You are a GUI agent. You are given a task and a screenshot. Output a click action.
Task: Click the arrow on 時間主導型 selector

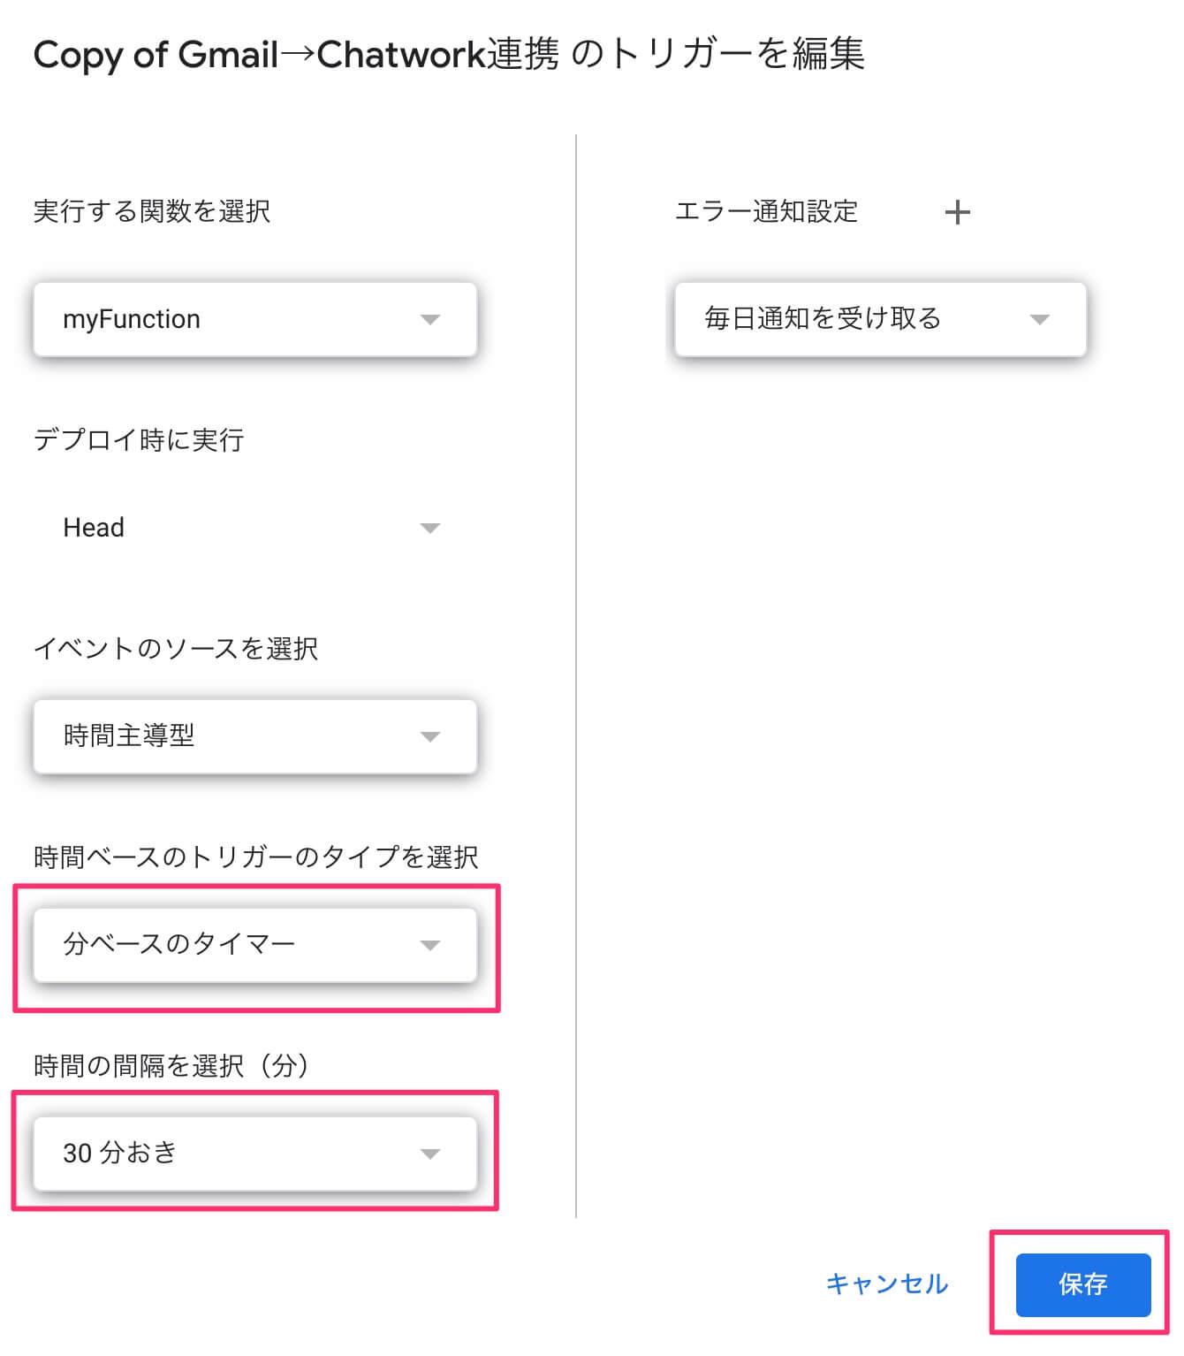pos(431,735)
